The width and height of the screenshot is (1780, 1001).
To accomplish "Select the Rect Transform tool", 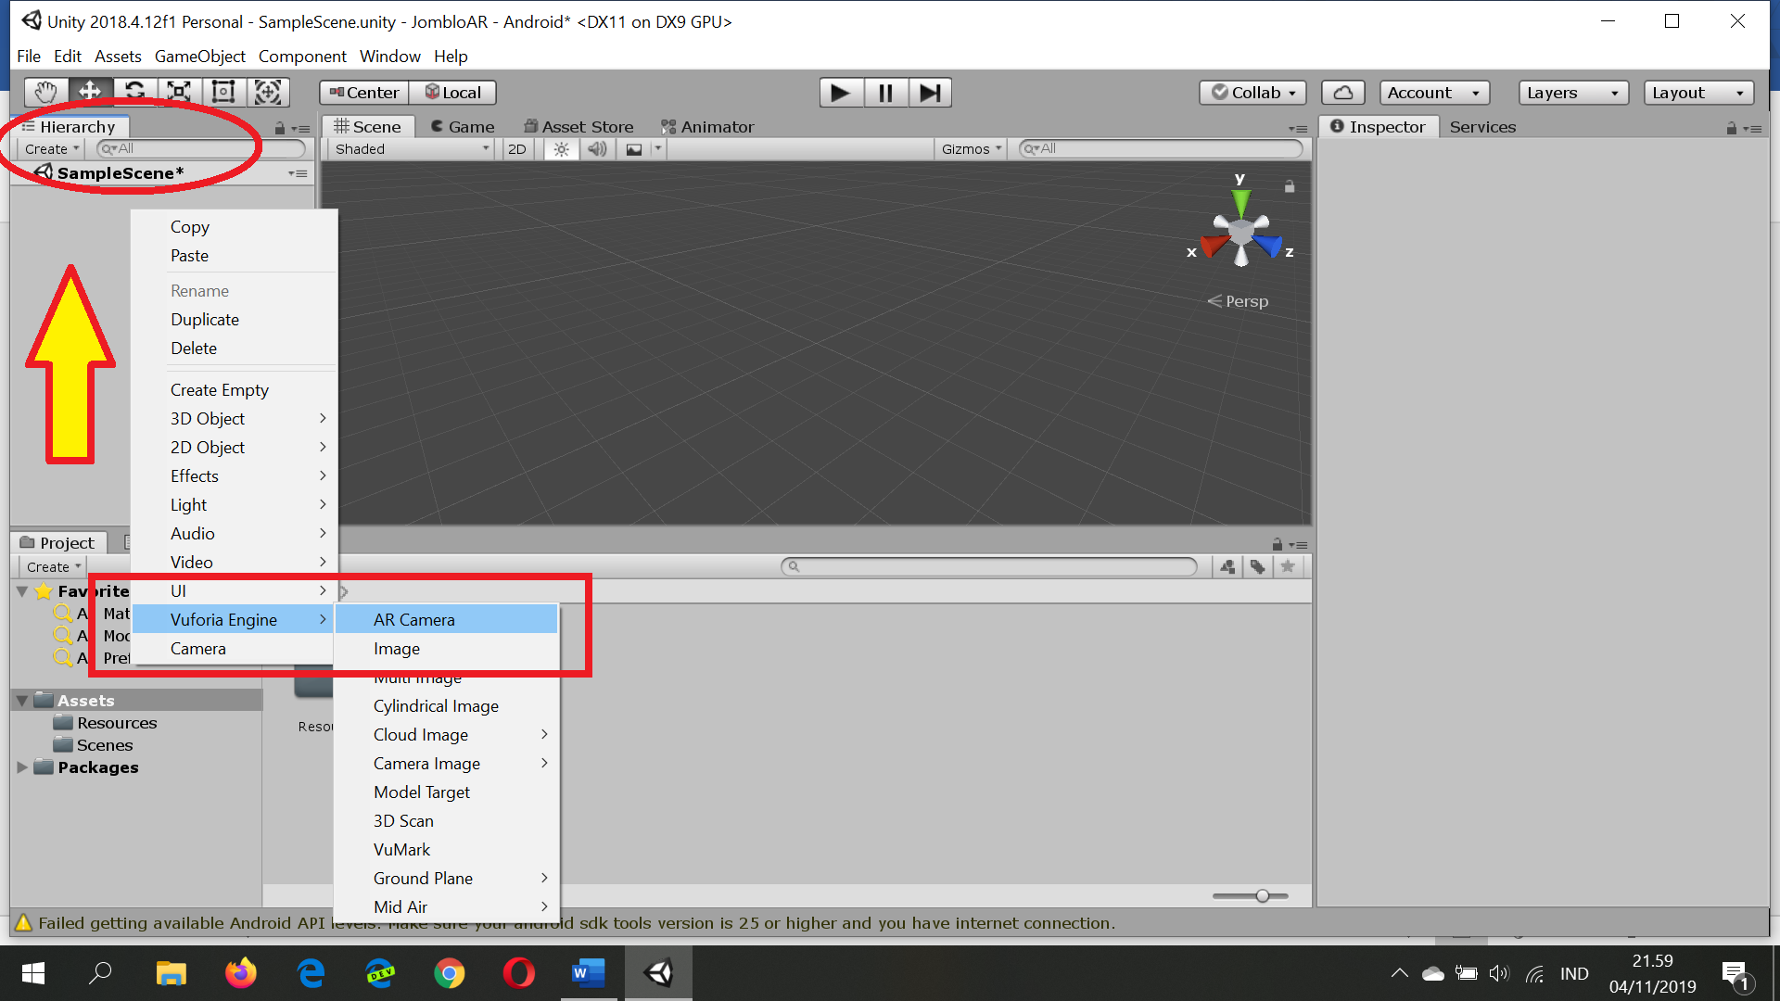I will 223,92.
